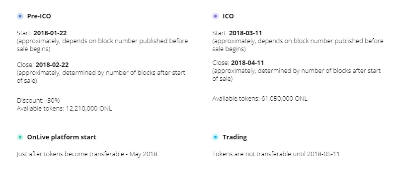Select the ICO heading
The width and height of the screenshot is (396, 179).
pos(228,16)
